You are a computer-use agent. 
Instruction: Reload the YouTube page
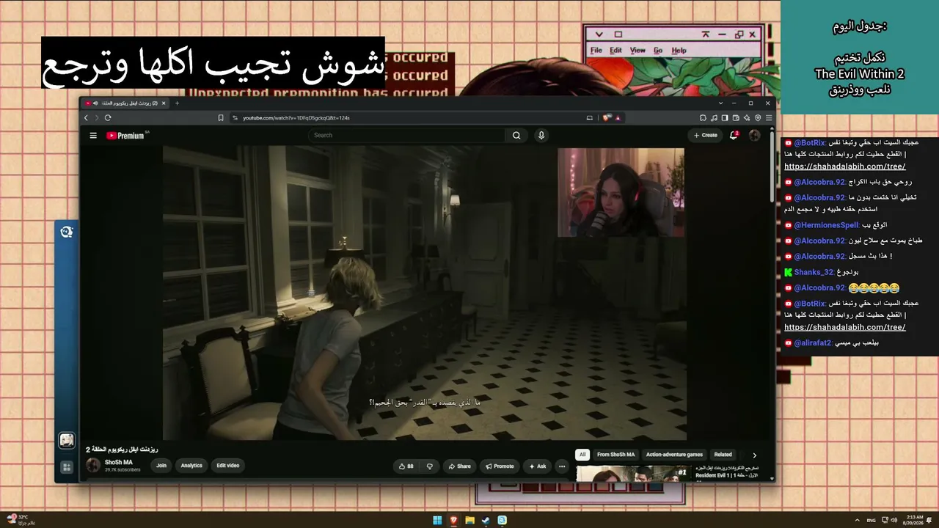tap(108, 117)
